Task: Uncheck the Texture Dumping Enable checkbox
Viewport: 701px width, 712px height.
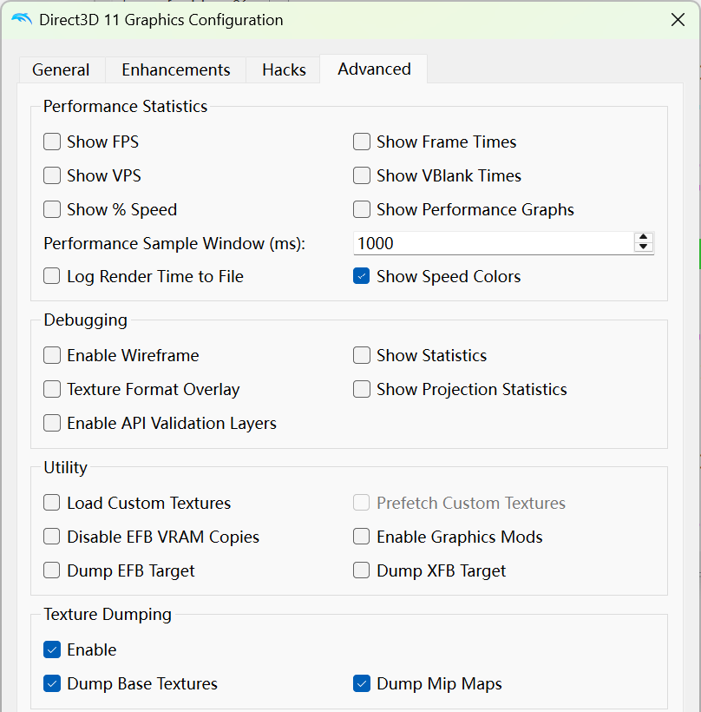Action: 52,649
